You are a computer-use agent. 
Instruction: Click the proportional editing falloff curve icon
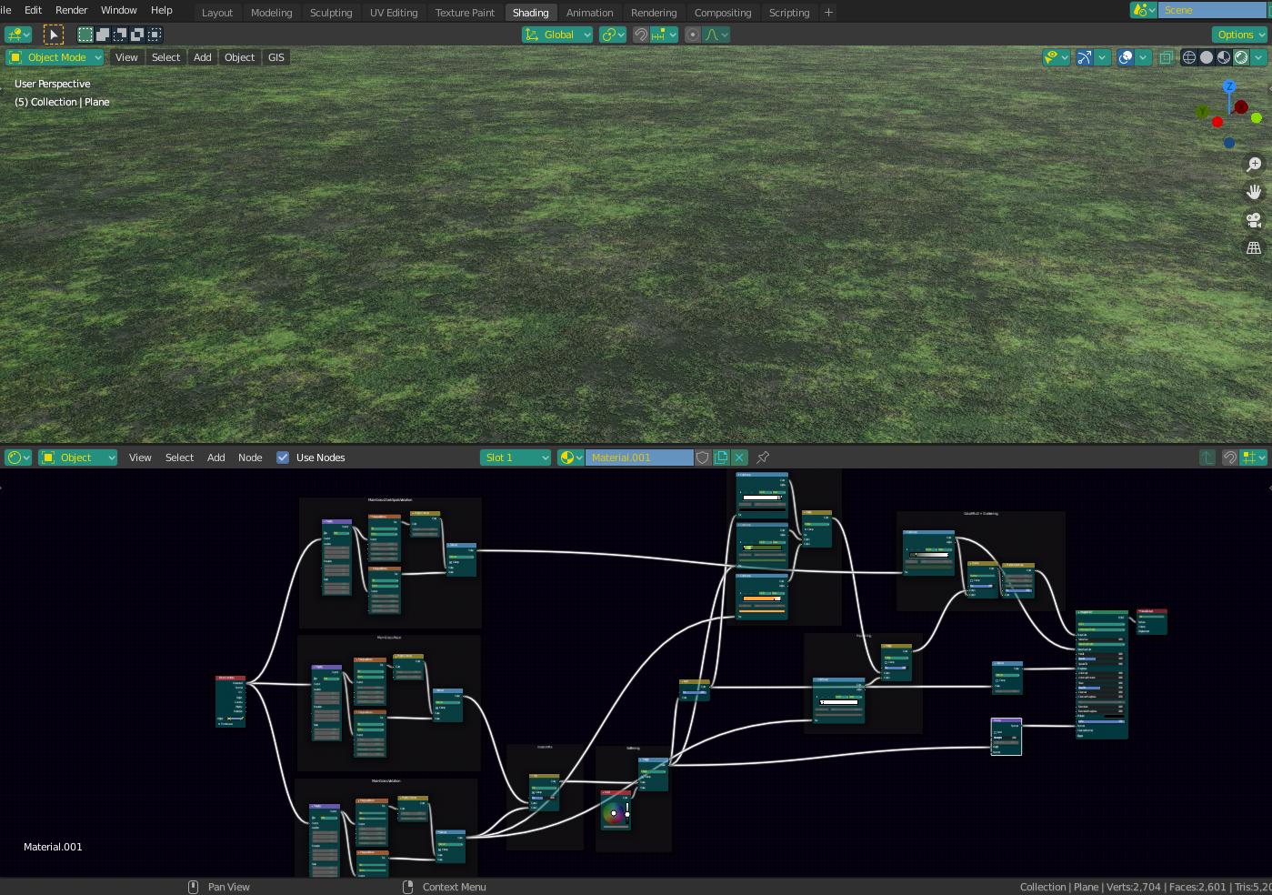[716, 35]
